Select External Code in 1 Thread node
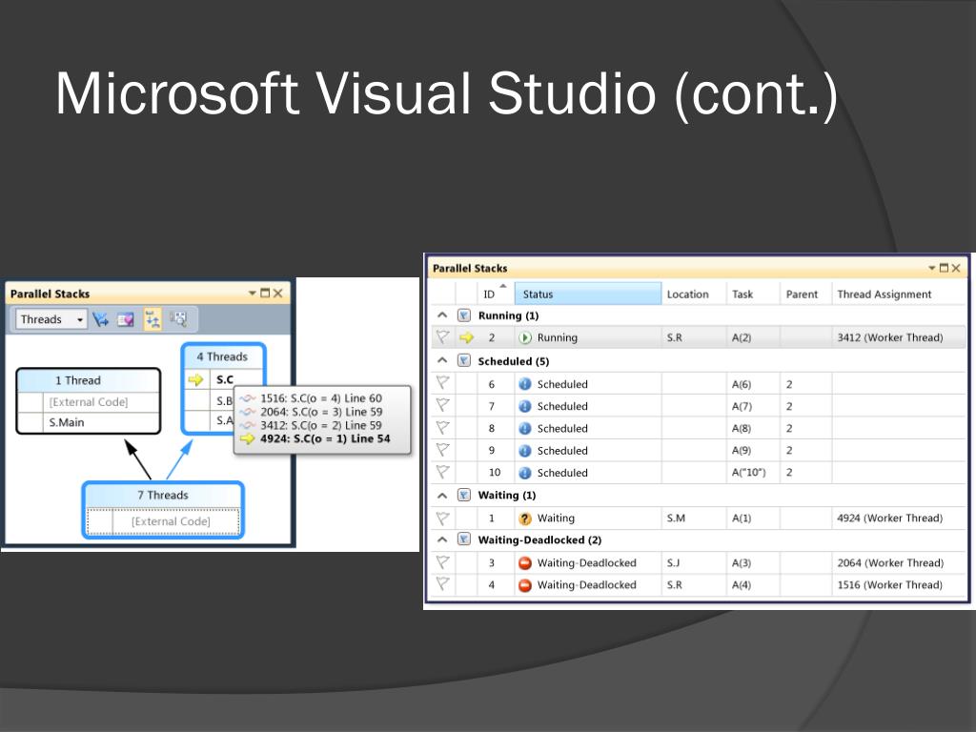The height and width of the screenshot is (732, 976). 89,402
